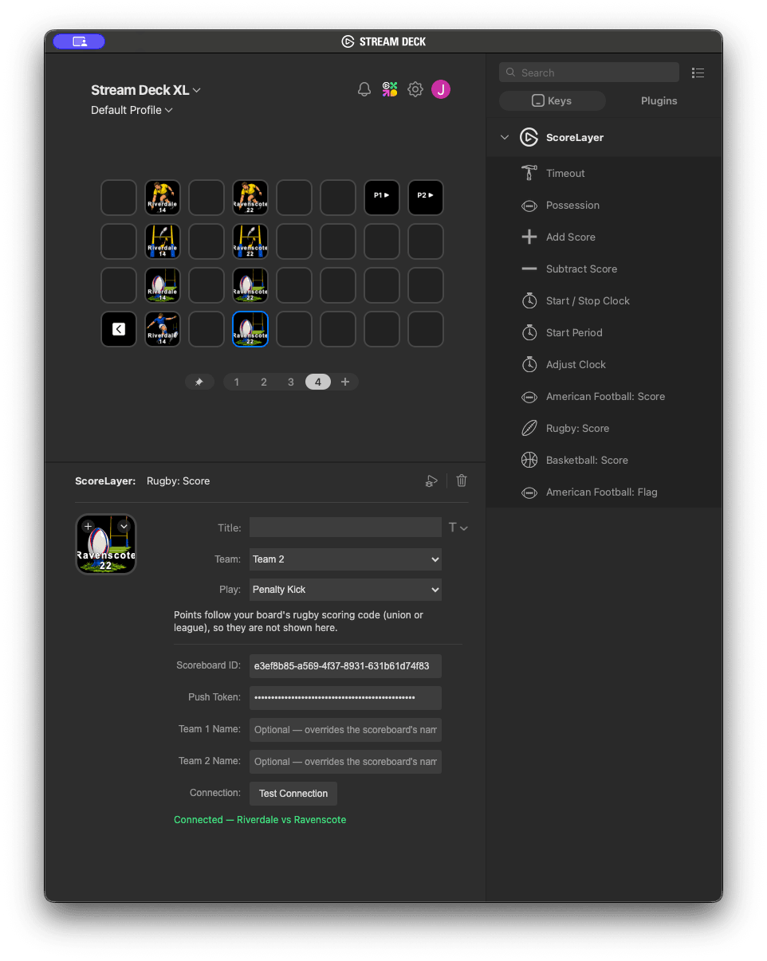
Task: Choose the Possession action
Action: (x=604, y=205)
